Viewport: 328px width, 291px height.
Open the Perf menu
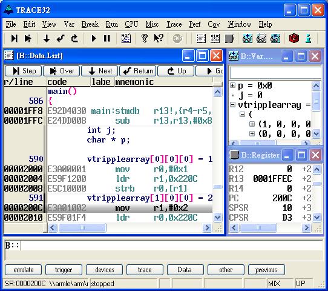[x=195, y=24]
